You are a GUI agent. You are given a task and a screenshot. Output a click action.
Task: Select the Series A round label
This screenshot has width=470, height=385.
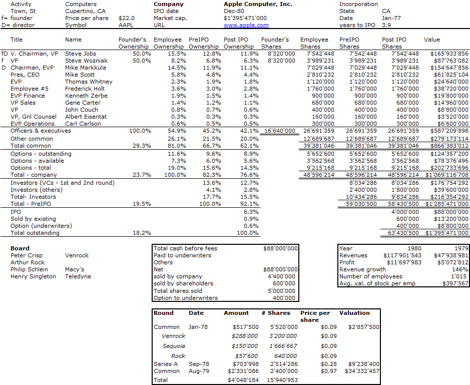166,364
